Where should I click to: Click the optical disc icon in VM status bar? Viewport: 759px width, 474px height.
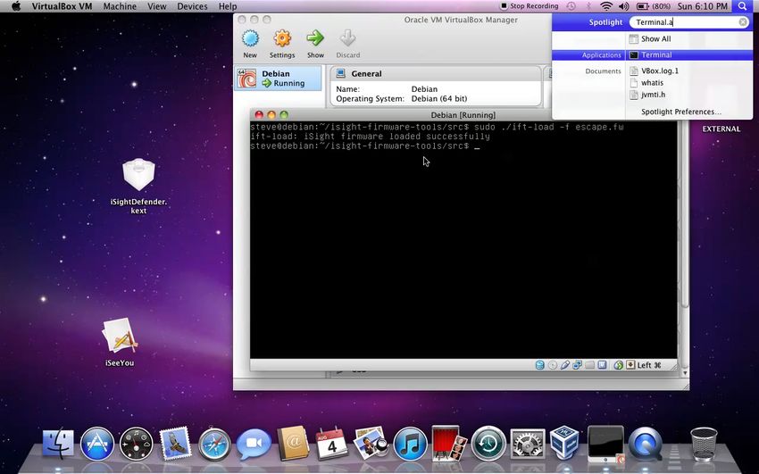[x=553, y=365]
